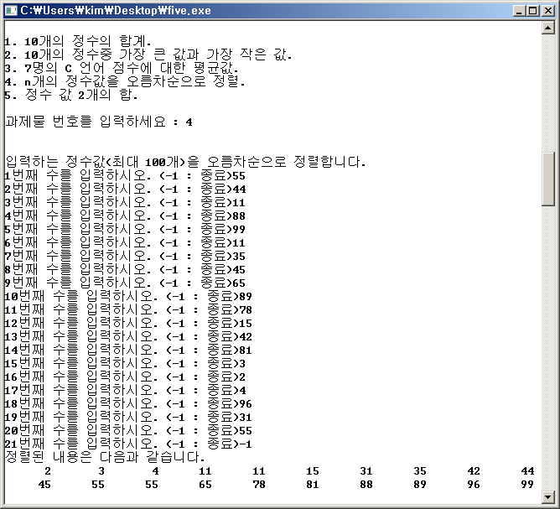
Task: Click the title text C:\Users\kim\Desktop\five.exe
Action: tap(116, 10)
